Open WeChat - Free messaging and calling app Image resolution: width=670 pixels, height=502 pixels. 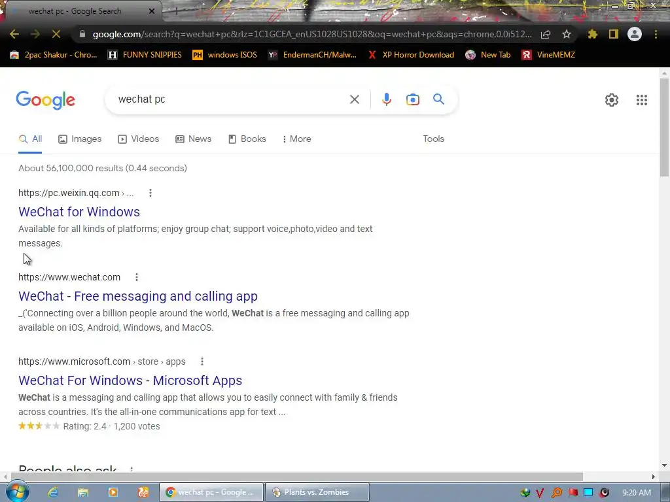click(x=138, y=296)
